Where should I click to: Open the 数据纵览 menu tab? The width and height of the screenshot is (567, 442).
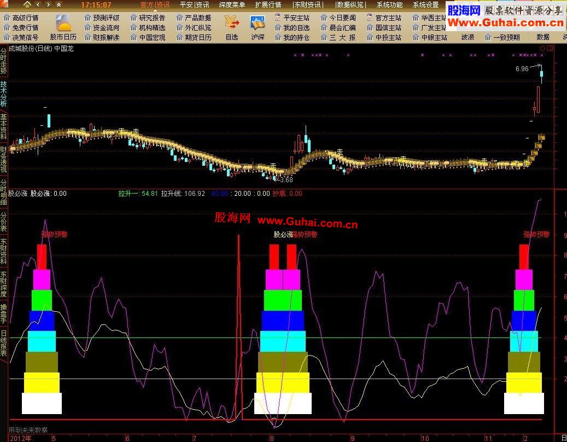(351, 5)
